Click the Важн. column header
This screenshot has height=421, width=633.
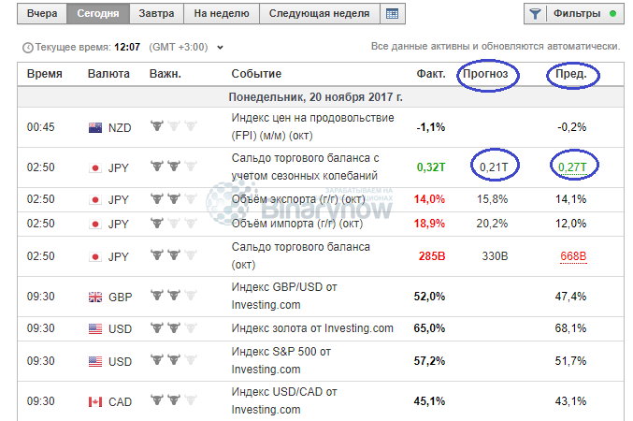coord(165,74)
